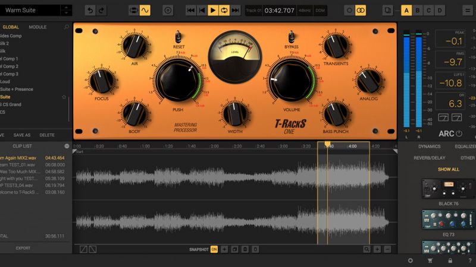Toggle the ARC power button
The height and width of the screenshot is (267, 476).
459,133
